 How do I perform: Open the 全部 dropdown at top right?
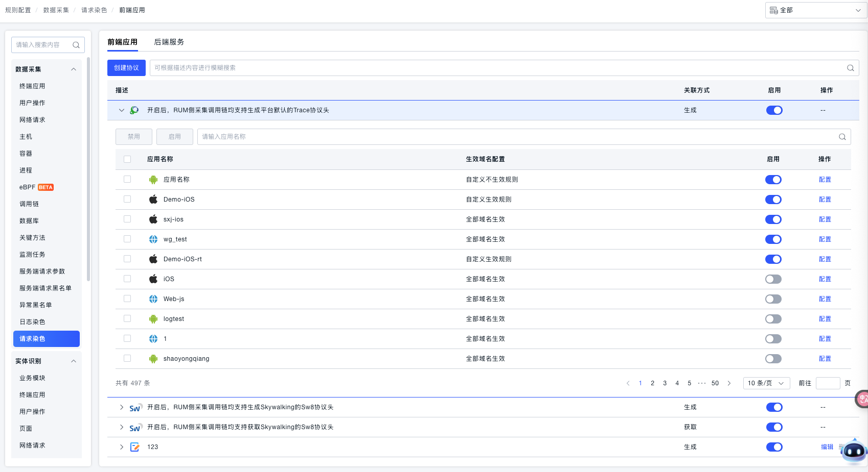tap(816, 10)
